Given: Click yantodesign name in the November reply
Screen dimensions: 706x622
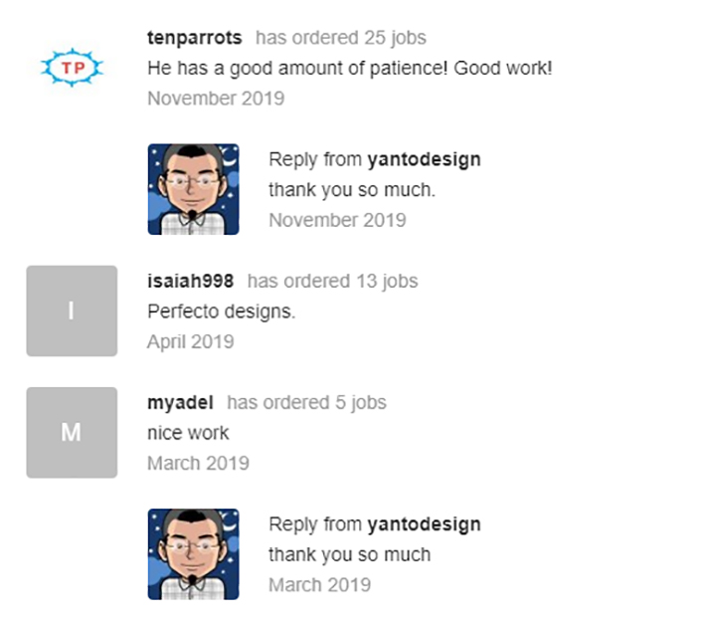Looking at the screenshot, I should pyautogui.click(x=424, y=159).
